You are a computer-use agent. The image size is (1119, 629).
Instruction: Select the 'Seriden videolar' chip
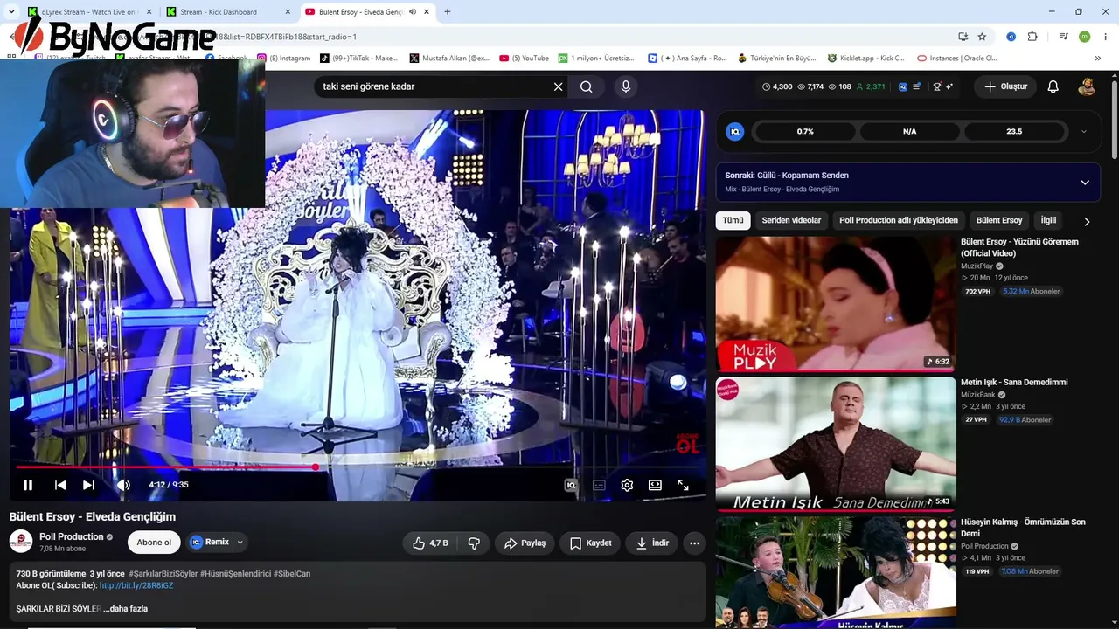(791, 220)
